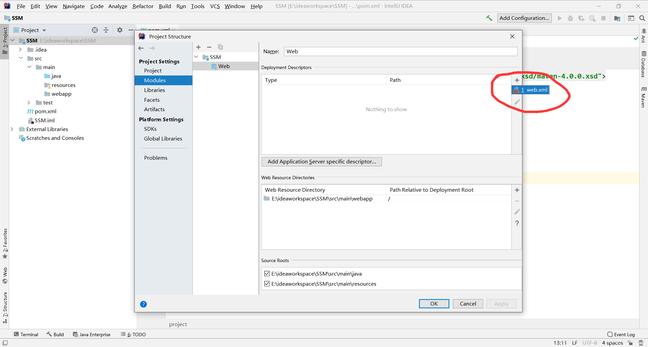Click forward arrow in Project Structure dialog

pyautogui.click(x=152, y=48)
